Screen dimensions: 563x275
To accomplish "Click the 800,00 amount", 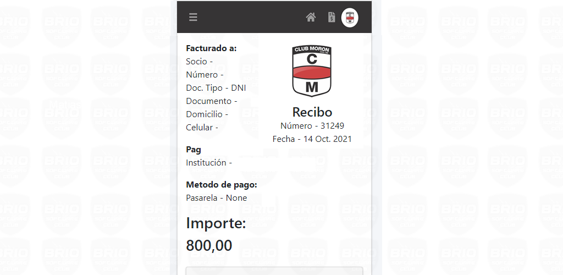I will click(209, 246).
